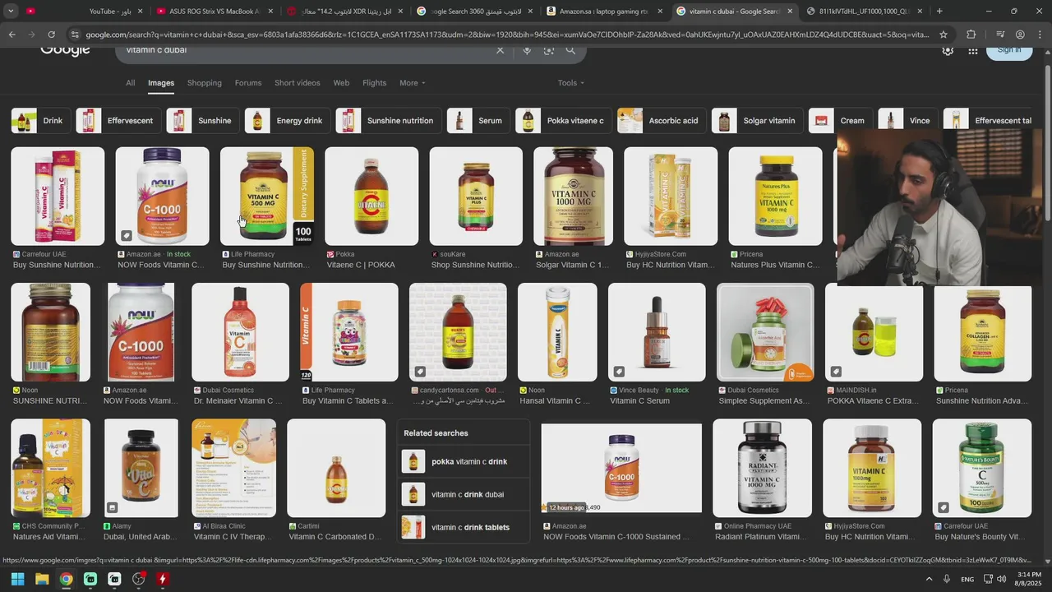Select the Shopping results tab
Image resolution: width=1052 pixels, height=592 pixels.
(x=205, y=83)
